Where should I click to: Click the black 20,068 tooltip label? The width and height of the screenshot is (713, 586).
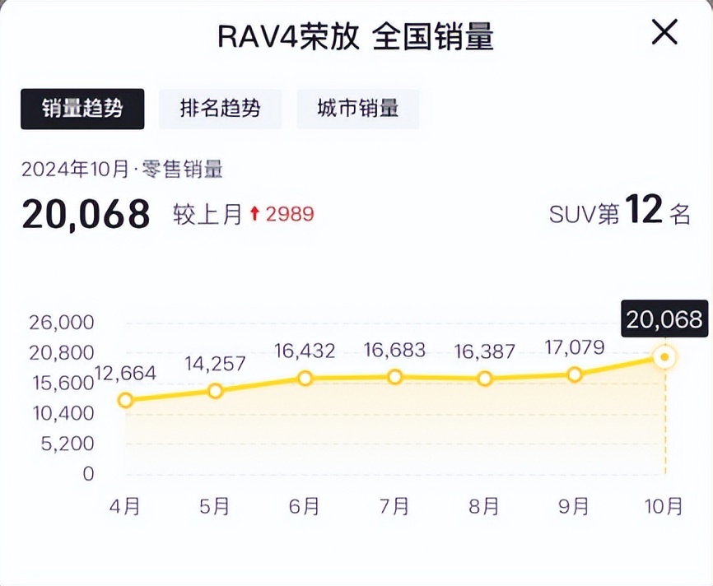click(664, 319)
